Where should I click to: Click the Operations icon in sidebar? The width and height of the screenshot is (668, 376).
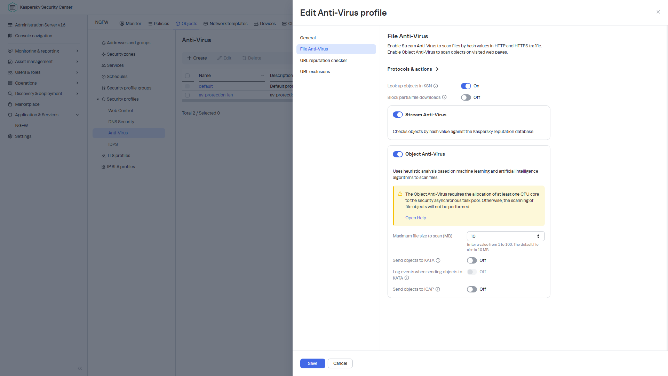click(10, 83)
